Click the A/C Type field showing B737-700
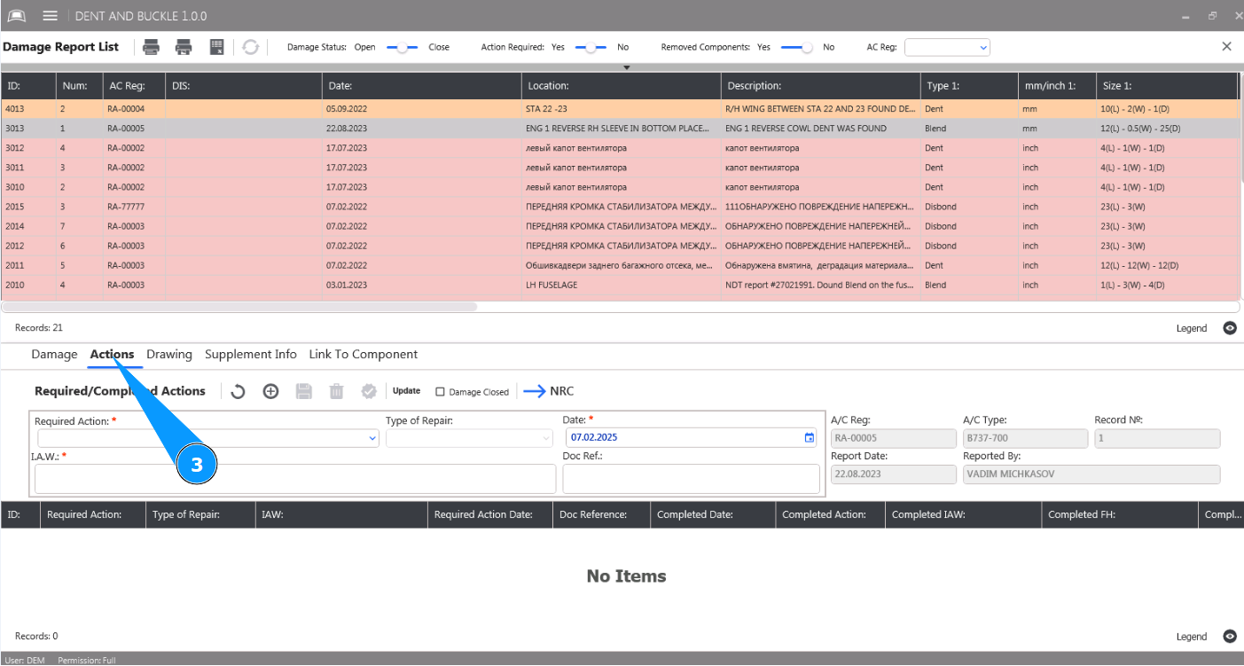The width and height of the screenshot is (1244, 666). (1025, 438)
